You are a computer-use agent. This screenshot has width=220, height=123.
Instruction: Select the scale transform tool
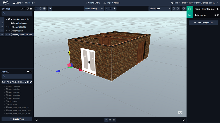(45, 9)
